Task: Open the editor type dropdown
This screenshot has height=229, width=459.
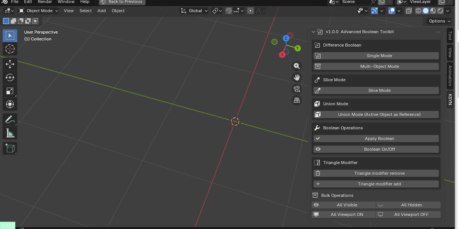Action: [9, 11]
